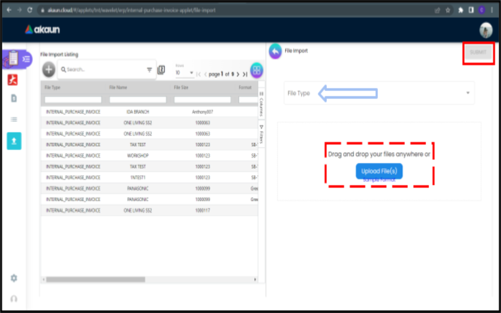Open the headset support icon

tap(14, 299)
